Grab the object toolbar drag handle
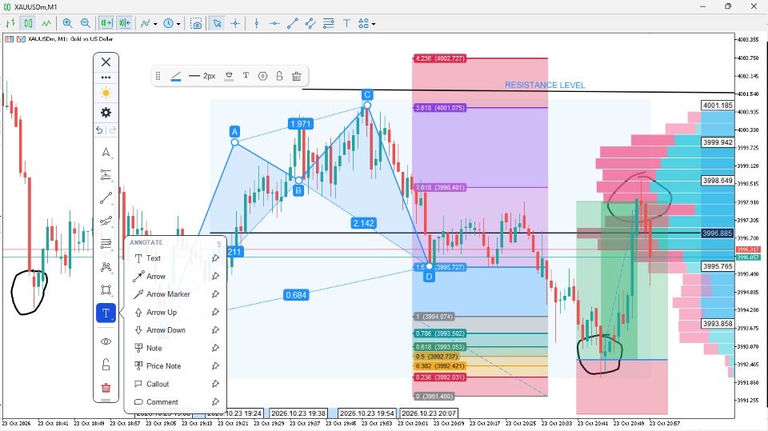Image resolution: width=768 pixels, height=431 pixels. point(158,76)
